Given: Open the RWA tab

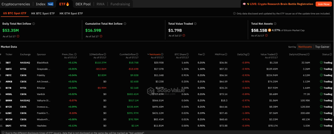Looking at the screenshot, I should tap(100, 4).
